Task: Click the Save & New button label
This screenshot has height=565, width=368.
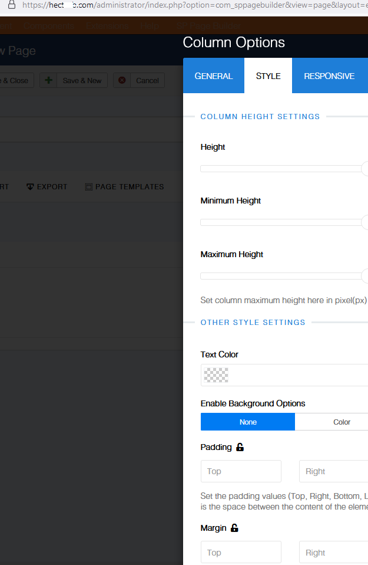Action: (x=82, y=81)
